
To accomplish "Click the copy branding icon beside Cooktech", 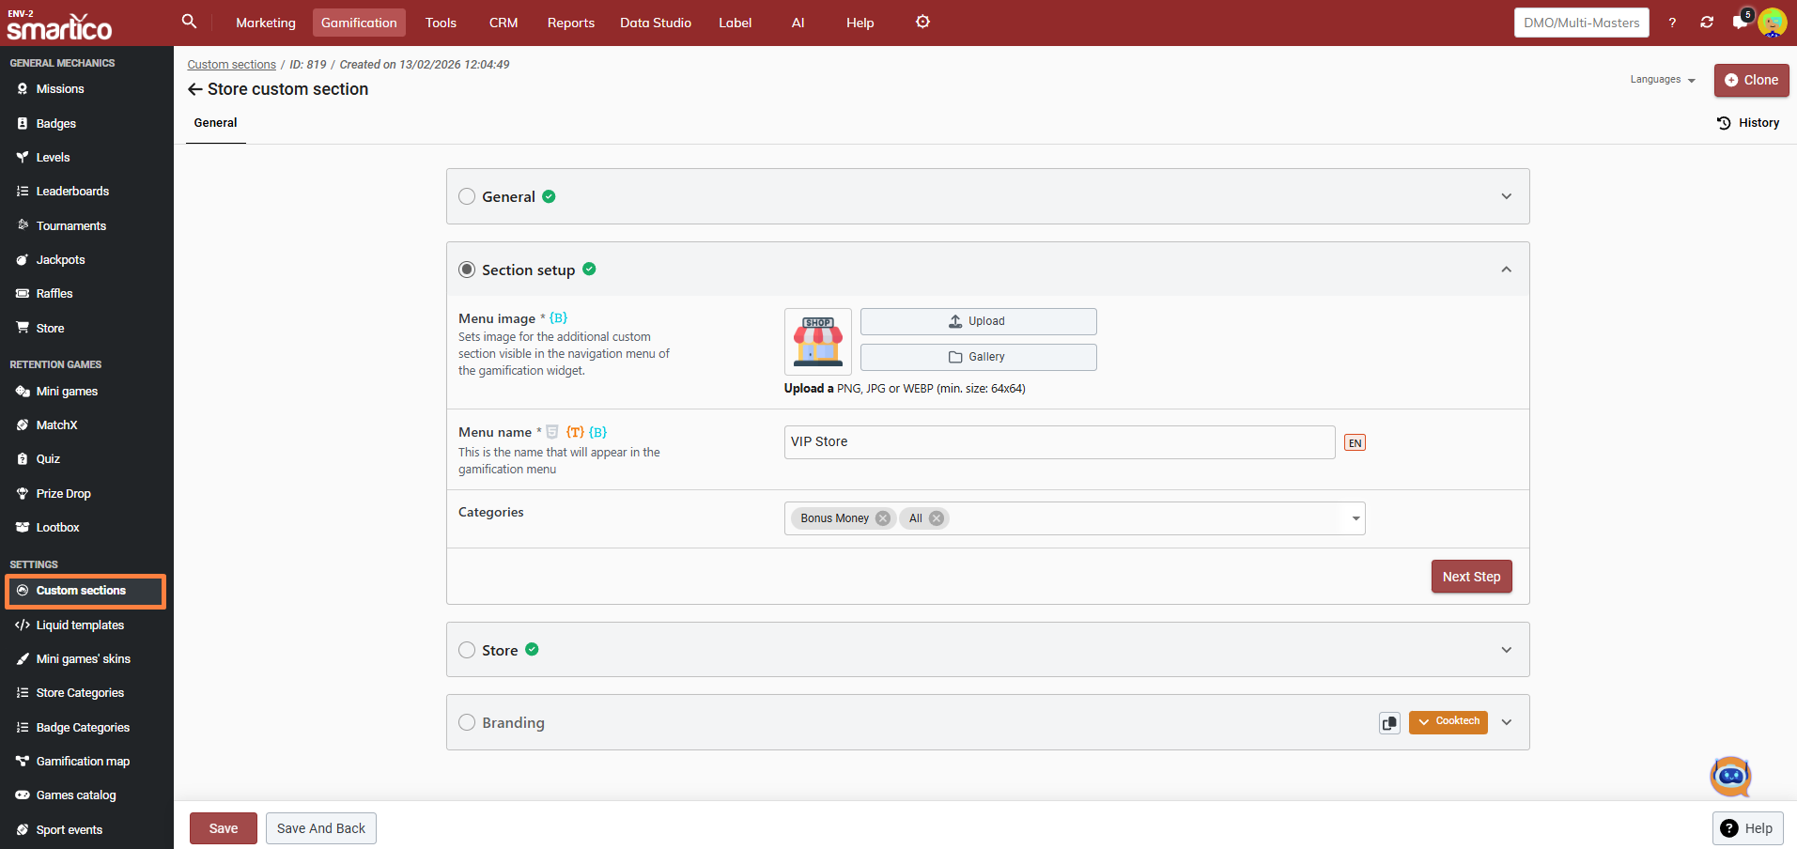I will 1389,723.
